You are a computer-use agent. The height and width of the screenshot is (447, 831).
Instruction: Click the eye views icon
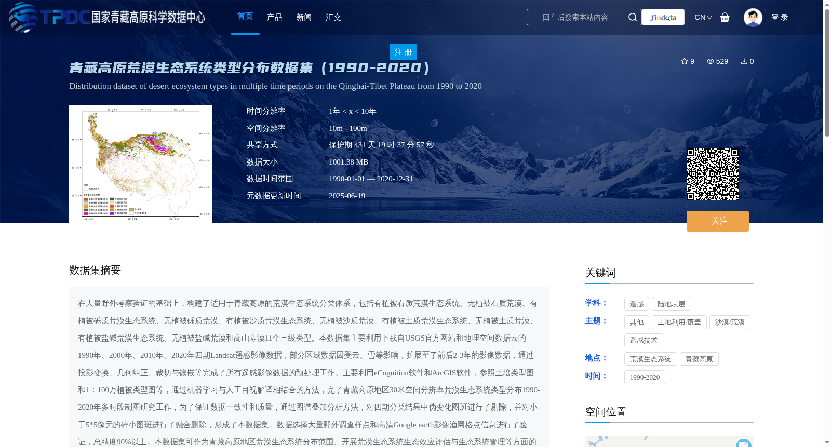click(x=711, y=61)
